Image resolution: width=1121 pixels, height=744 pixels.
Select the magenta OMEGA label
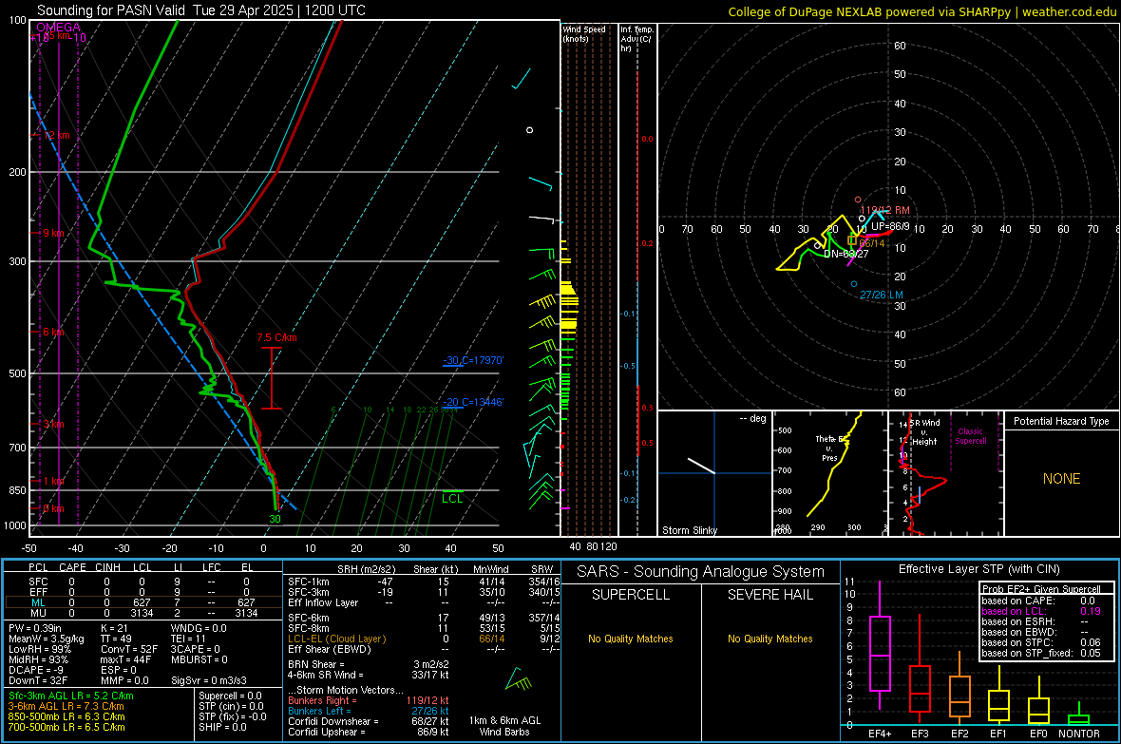(x=58, y=28)
